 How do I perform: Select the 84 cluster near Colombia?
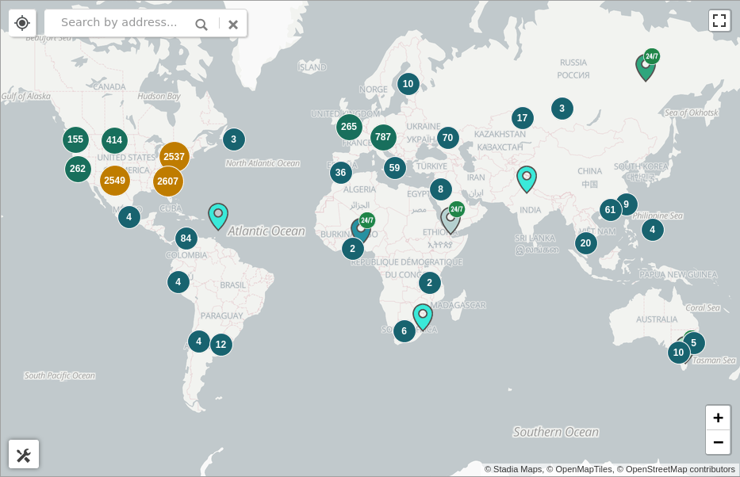tap(186, 238)
